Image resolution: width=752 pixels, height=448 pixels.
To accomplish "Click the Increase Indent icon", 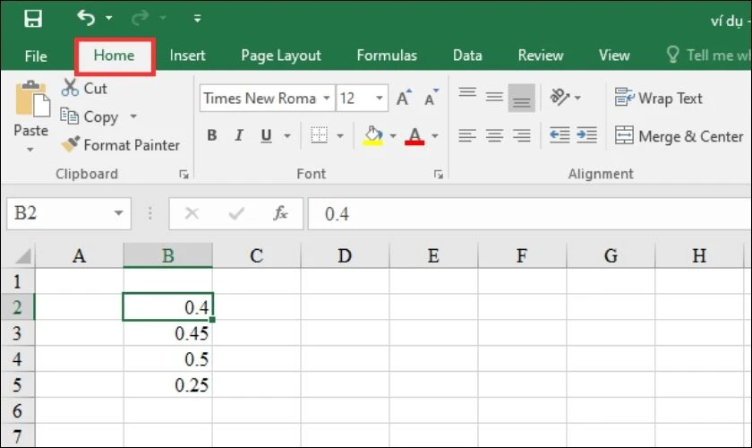I will (587, 136).
